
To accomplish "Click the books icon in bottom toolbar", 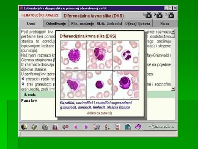I will coord(55,127).
